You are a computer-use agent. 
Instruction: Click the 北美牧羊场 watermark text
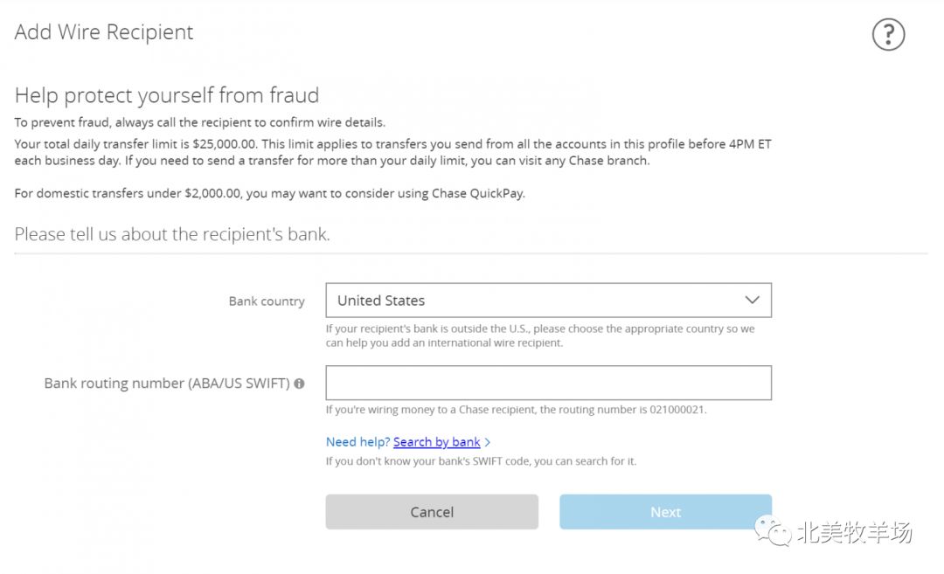(x=854, y=532)
